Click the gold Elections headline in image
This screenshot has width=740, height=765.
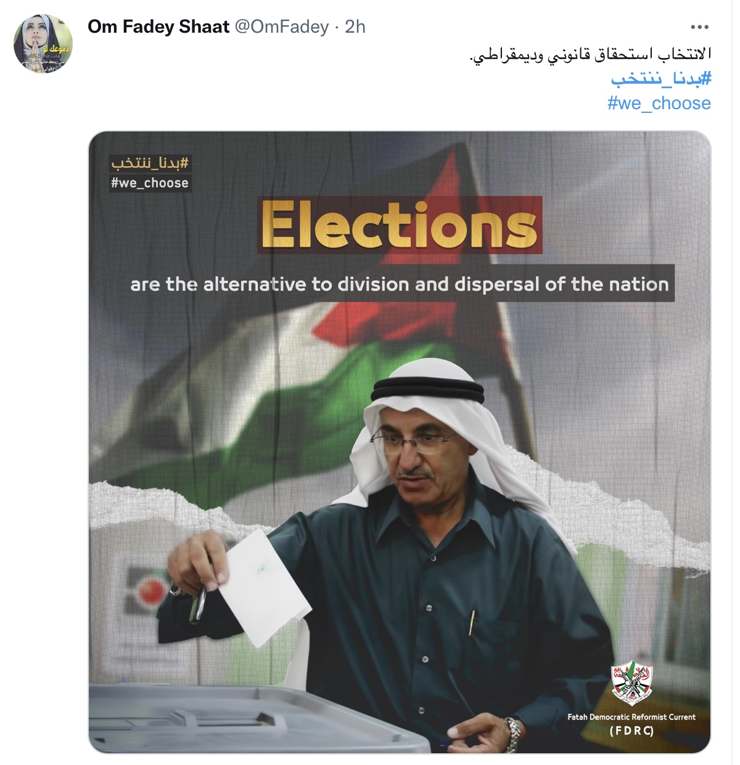pyautogui.click(x=400, y=225)
